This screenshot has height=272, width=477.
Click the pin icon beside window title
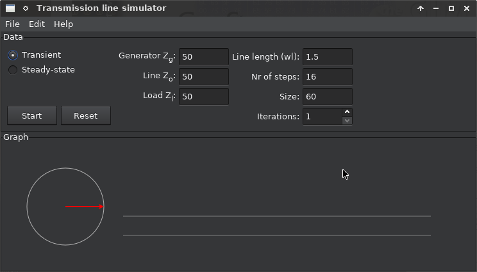click(x=26, y=8)
